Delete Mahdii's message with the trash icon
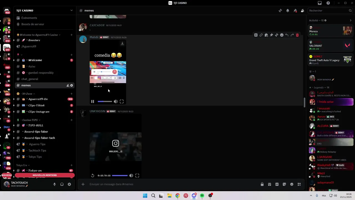The height and width of the screenshot is (200, 355). (x=297, y=35)
